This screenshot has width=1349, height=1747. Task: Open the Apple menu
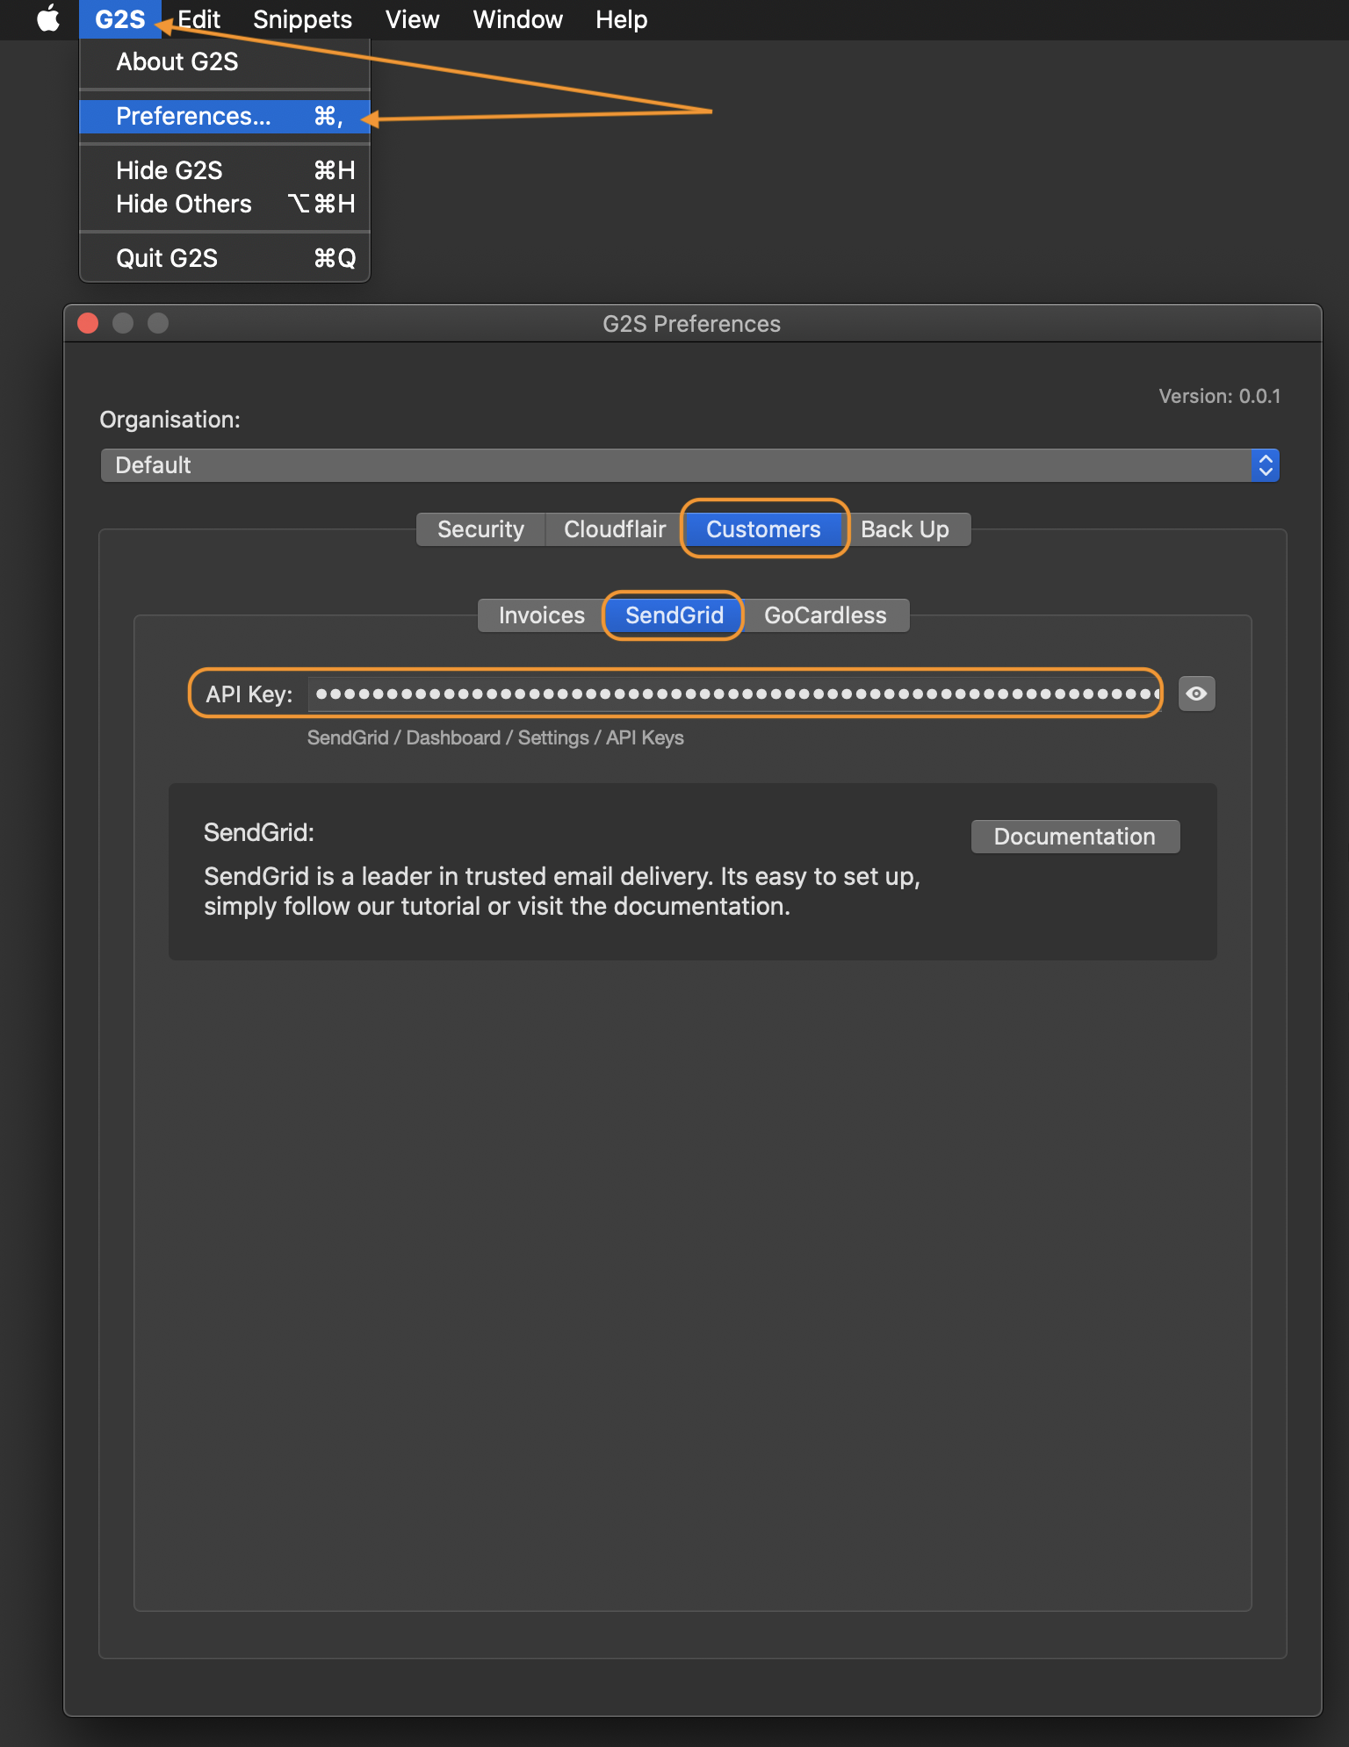point(48,18)
